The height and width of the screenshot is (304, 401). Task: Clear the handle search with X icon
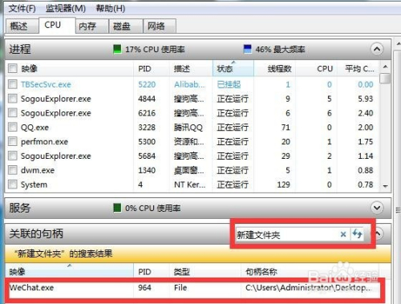pos(343,234)
